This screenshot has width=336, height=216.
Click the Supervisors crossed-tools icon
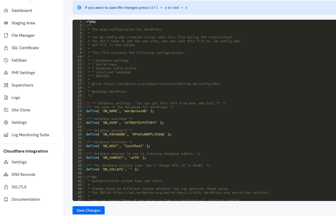[x=6, y=85]
